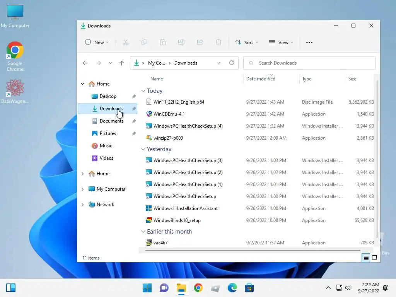This screenshot has width=396, height=297.
Task: Go back with the left arrow
Action: point(85,63)
